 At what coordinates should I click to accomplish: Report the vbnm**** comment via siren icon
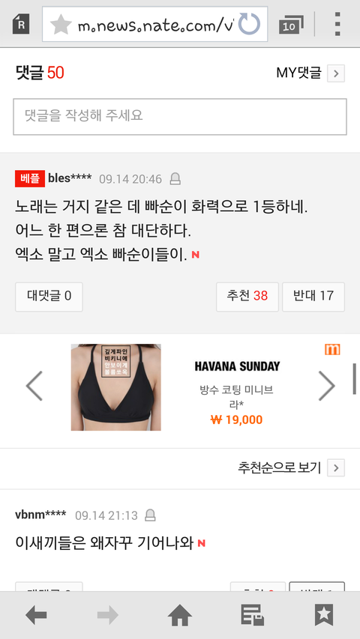tap(151, 515)
